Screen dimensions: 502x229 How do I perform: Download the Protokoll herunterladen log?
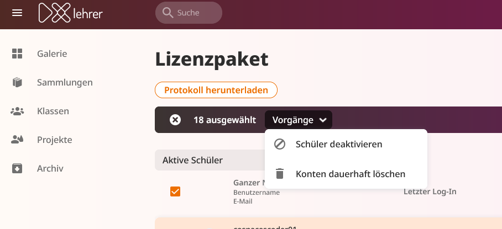click(x=216, y=90)
